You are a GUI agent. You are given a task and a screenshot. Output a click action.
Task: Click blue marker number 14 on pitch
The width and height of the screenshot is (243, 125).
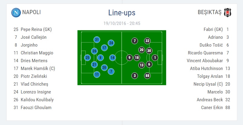(x=113, y=58)
